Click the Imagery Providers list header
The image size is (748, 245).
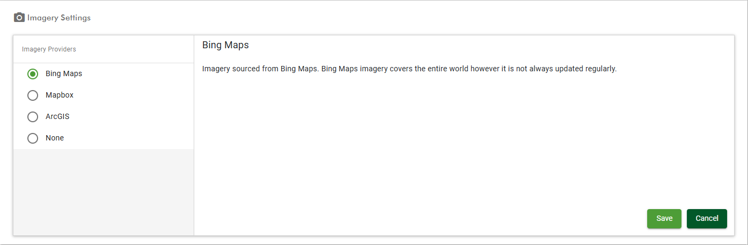(x=49, y=49)
